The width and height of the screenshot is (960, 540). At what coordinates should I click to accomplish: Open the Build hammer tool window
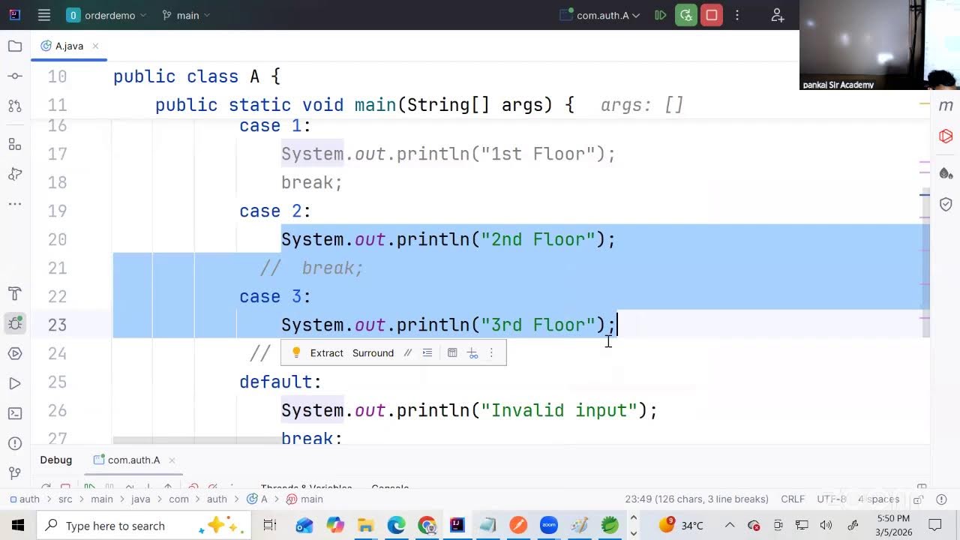(x=15, y=293)
